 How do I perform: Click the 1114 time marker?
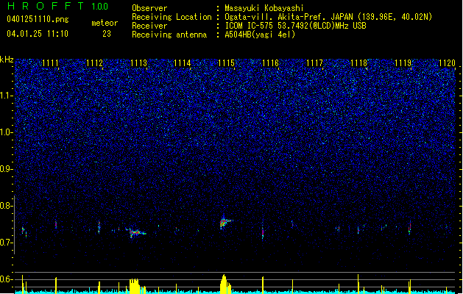(183, 63)
